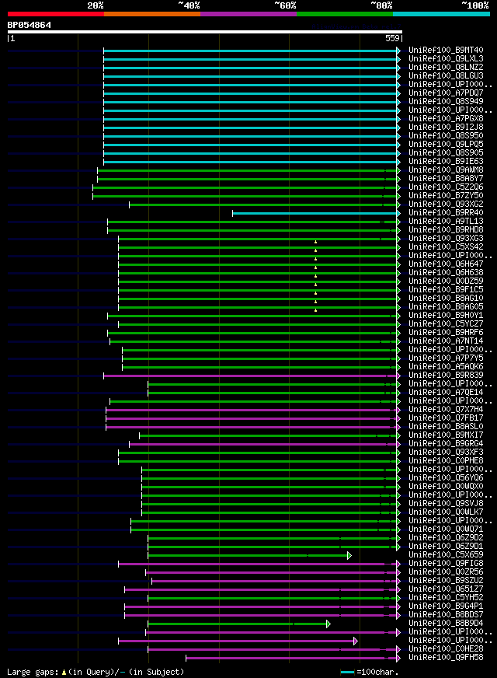Select label UniRef100_B9MXI7

[446, 435]
